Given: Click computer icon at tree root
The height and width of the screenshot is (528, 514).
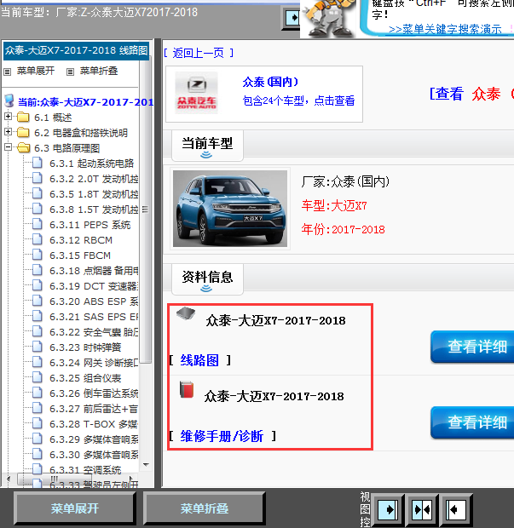Looking at the screenshot, I should point(9,100).
